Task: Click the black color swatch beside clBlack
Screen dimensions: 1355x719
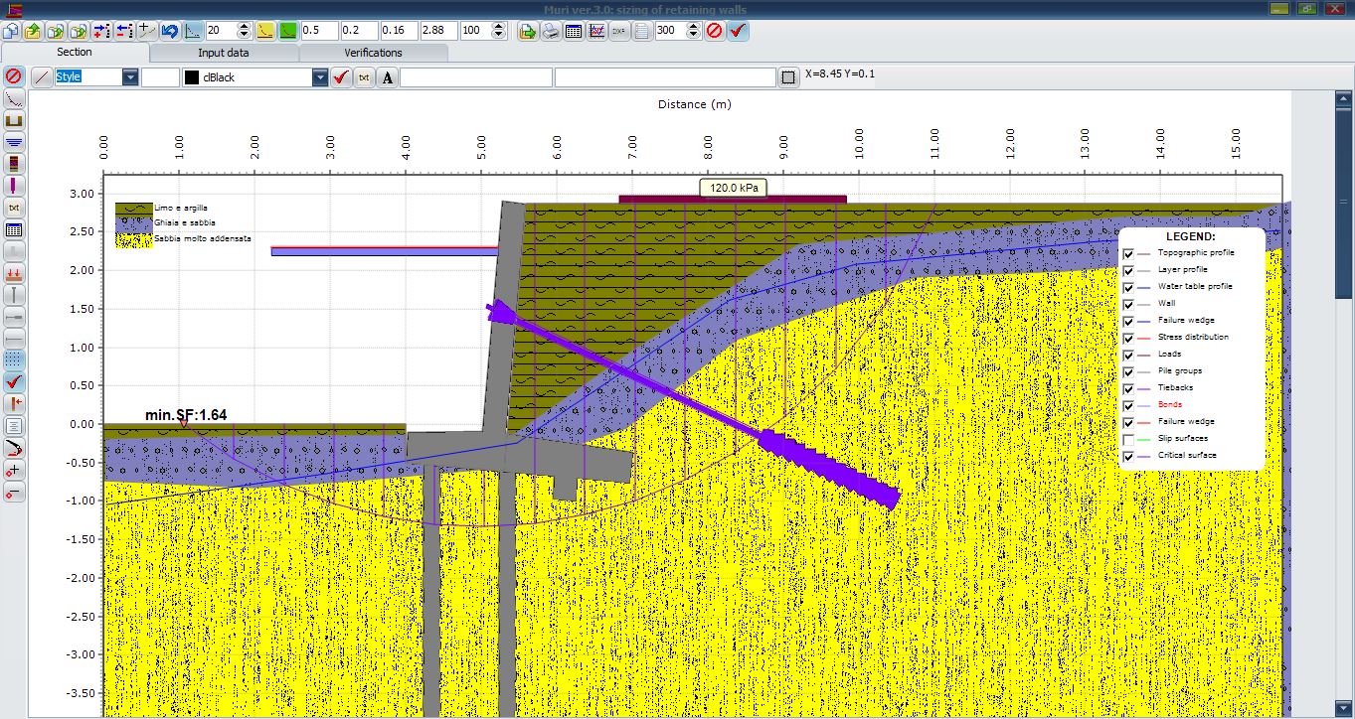Action: (x=191, y=77)
